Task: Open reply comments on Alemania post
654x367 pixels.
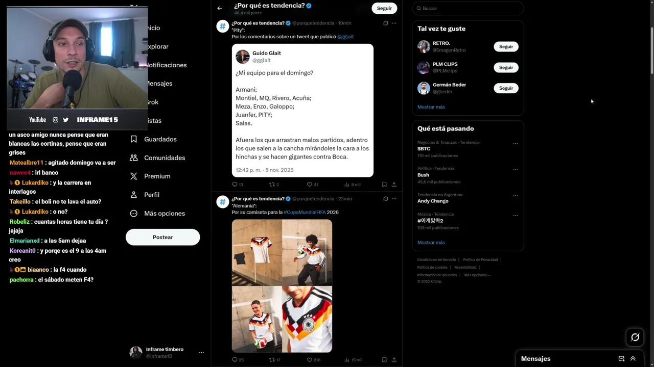Action: point(235,360)
